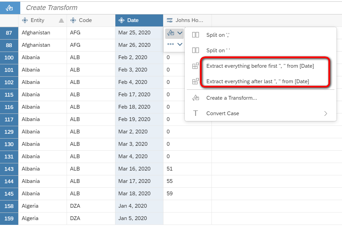
Task: Click the sort indicator icon in Entity column
Action: (61, 21)
